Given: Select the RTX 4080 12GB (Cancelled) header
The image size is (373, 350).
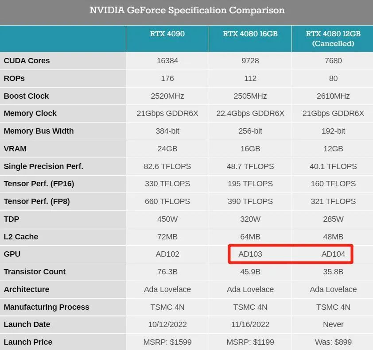Looking at the screenshot, I should [x=333, y=38].
